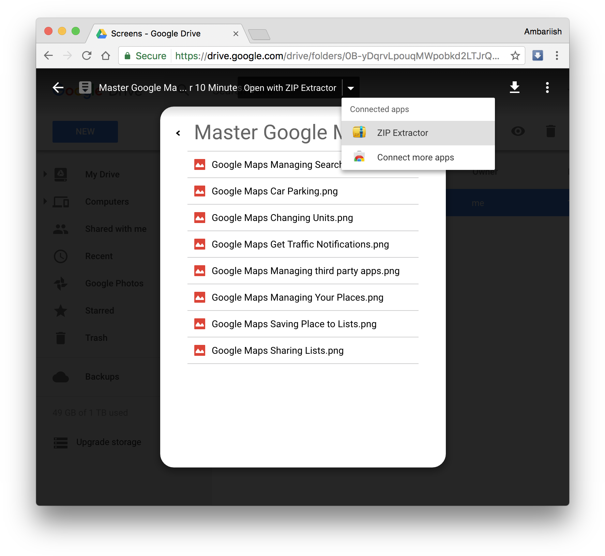The image size is (605, 556).
Task: Click the Starred star icon
Action: pyautogui.click(x=61, y=311)
